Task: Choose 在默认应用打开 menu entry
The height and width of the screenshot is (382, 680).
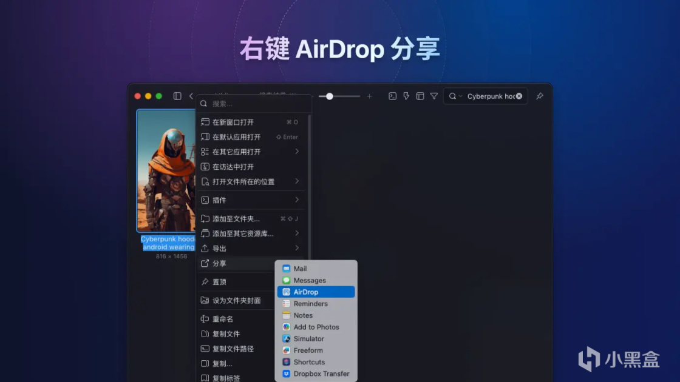Action: point(251,137)
